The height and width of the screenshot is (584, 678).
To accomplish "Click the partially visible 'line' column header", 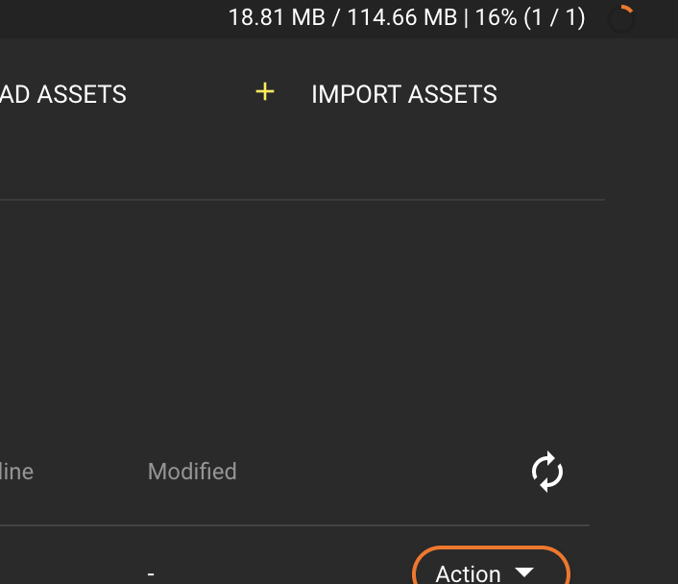I will [x=16, y=472].
